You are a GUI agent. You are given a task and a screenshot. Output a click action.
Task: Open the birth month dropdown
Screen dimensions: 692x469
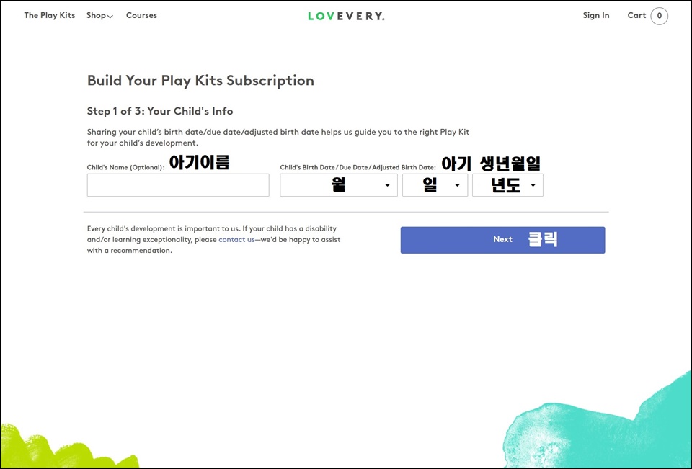click(x=339, y=185)
